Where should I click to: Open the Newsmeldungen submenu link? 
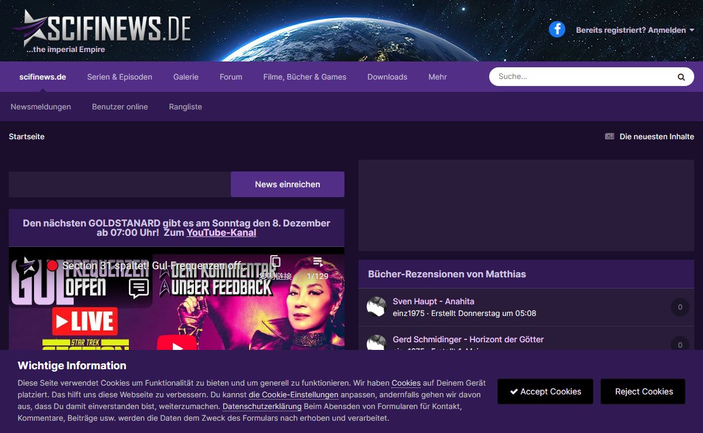41,106
